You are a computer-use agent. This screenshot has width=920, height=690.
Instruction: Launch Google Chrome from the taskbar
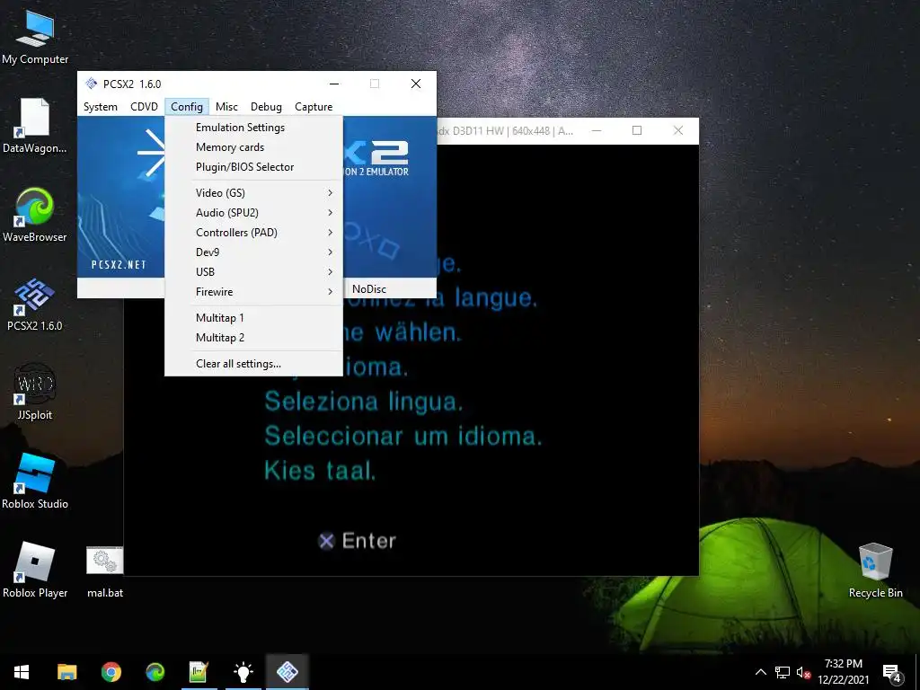coord(111,672)
